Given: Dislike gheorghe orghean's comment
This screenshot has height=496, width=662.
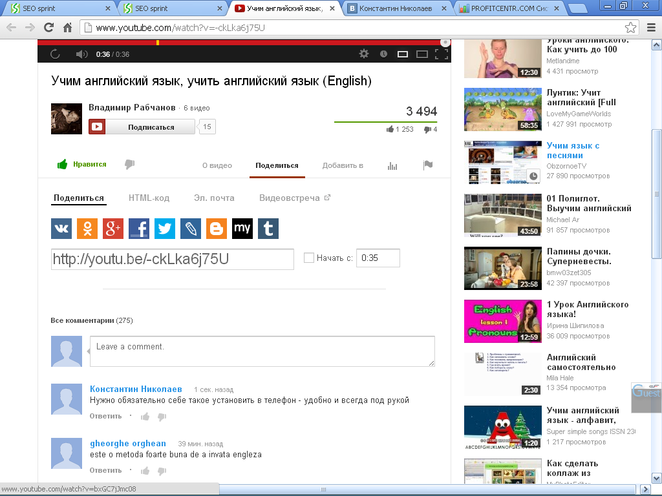Looking at the screenshot, I should 162,471.
